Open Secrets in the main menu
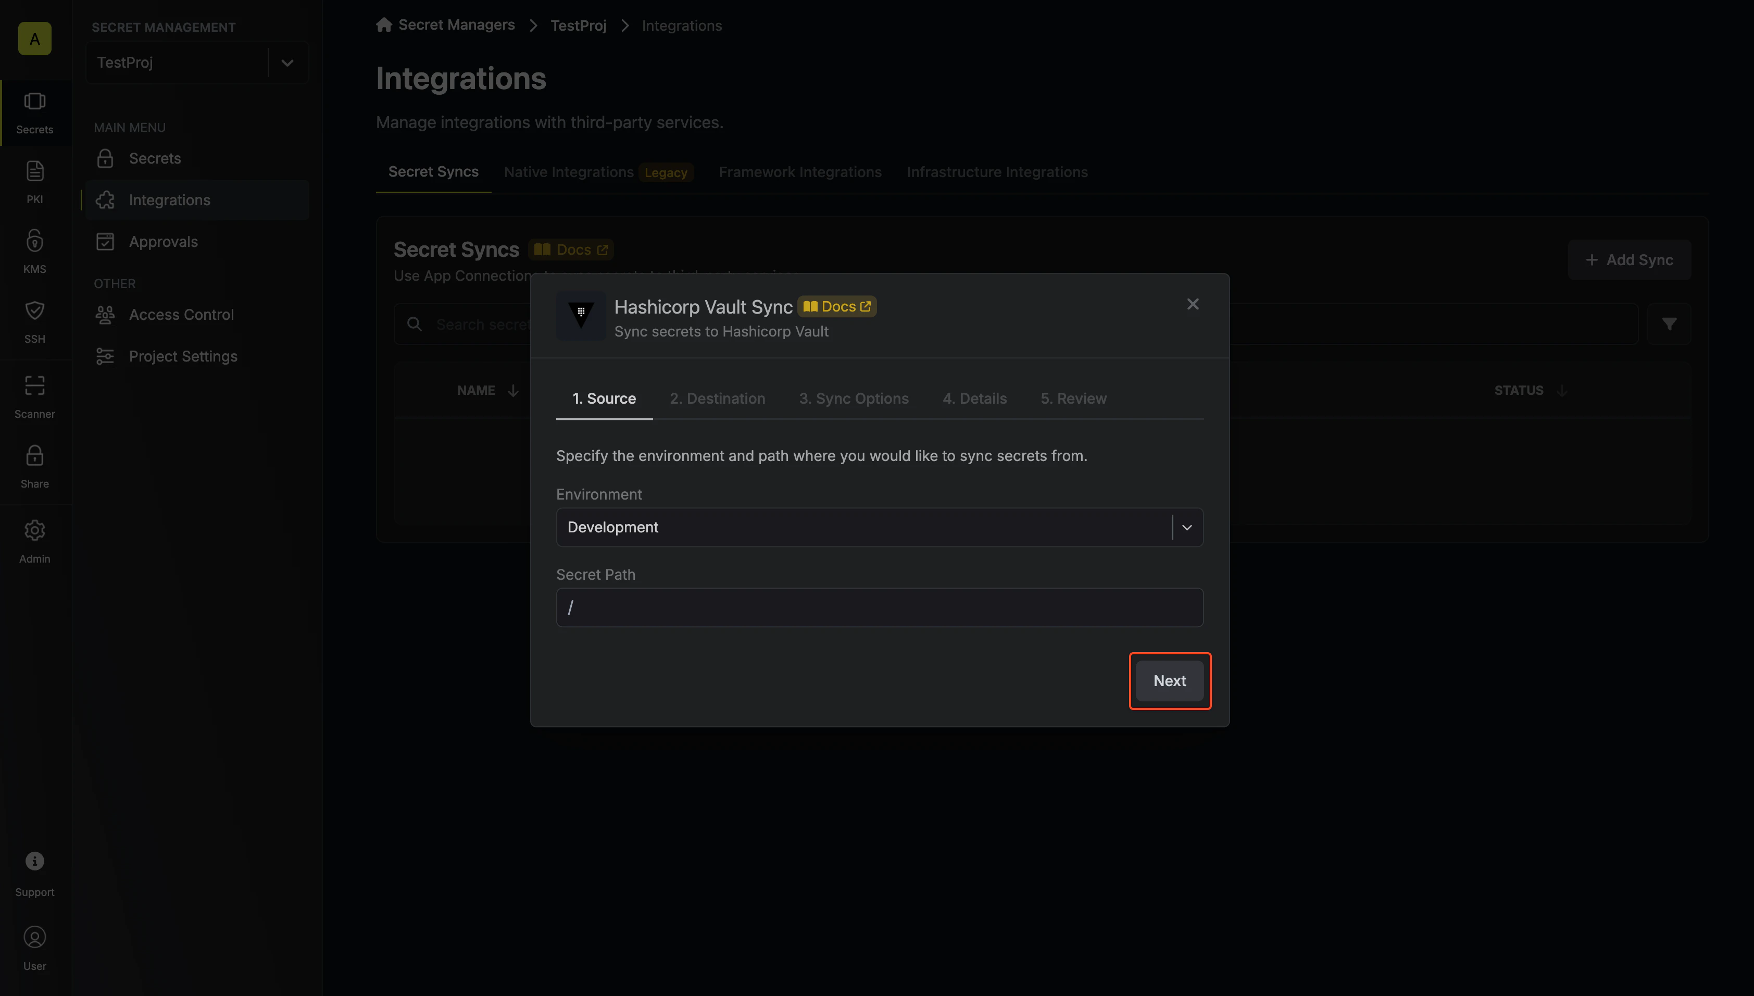Screen dimensions: 1754x996 197,158
